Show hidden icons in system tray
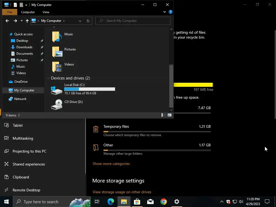Screen dimensions: 276x207 point(222,202)
